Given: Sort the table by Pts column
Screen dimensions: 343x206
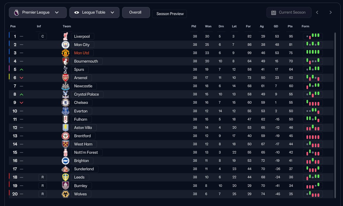Looking at the screenshot, I should [x=290, y=26].
